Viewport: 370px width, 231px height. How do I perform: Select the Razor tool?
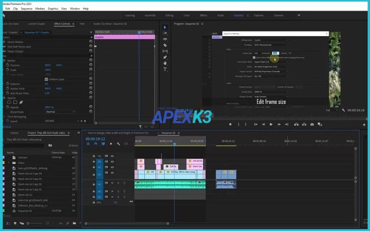pyautogui.click(x=165, y=45)
